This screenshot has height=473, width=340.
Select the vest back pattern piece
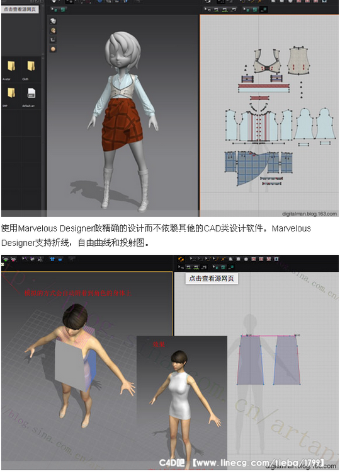tap(298, 61)
